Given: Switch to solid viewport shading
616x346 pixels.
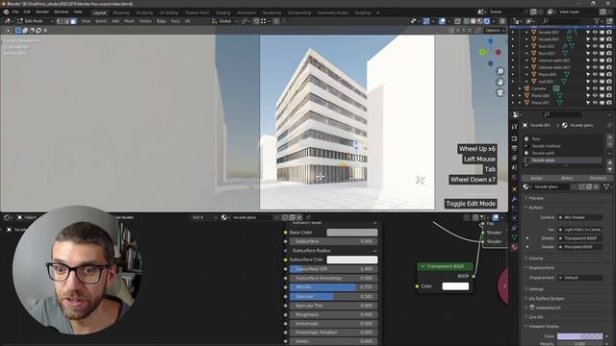Looking at the screenshot, I should [473, 21].
